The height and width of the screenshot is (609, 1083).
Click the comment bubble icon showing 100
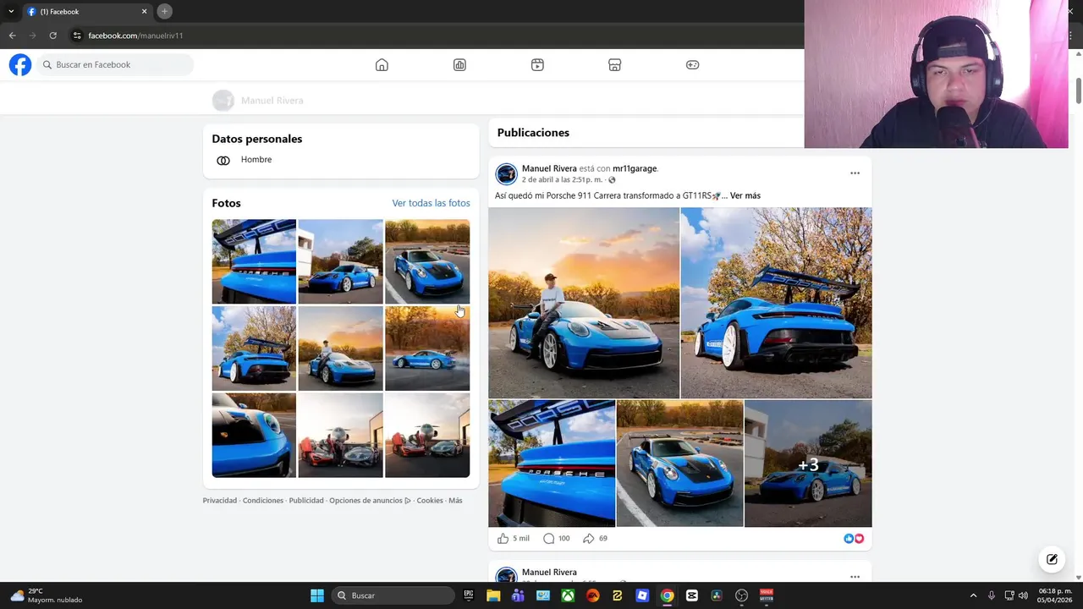click(x=548, y=538)
